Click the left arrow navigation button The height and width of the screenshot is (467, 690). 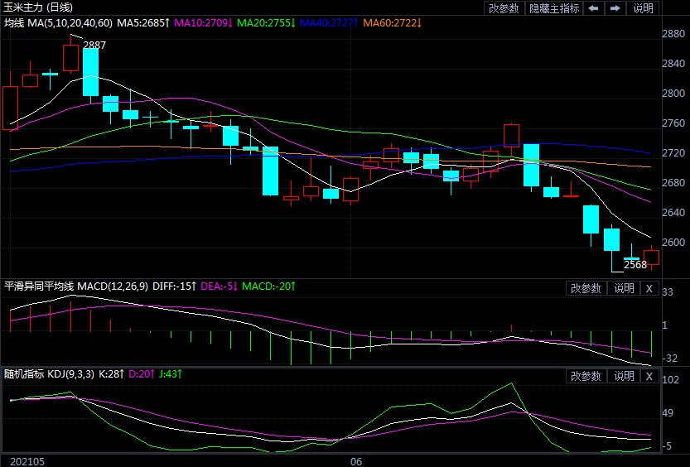[x=594, y=8]
